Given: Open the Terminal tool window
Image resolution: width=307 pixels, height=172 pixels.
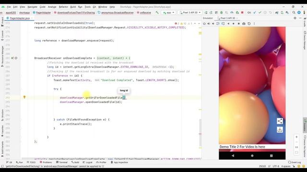Looking at the screenshot, I should tap(62, 162).
